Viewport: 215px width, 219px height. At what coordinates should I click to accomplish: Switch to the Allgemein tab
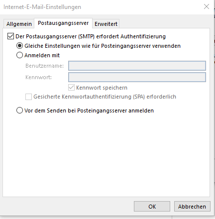[x=19, y=24]
